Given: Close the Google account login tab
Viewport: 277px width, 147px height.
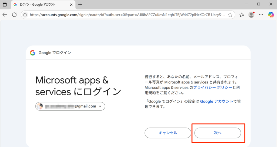Looking at the screenshot, I should (x=71, y=5).
